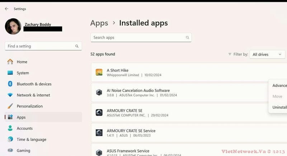Screen dimensions: 287x156
Task: Click the ASUS Framework Service icon
Action: (x=99, y=152)
